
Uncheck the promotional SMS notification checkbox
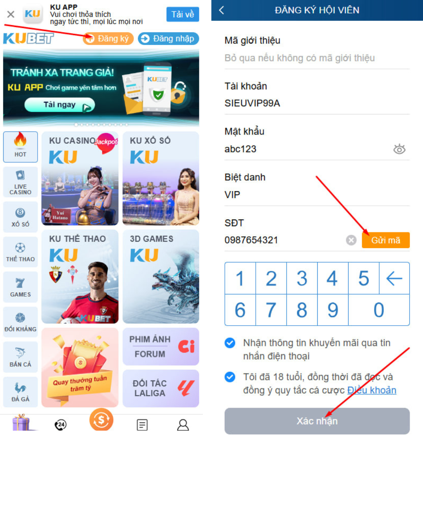[x=230, y=343]
